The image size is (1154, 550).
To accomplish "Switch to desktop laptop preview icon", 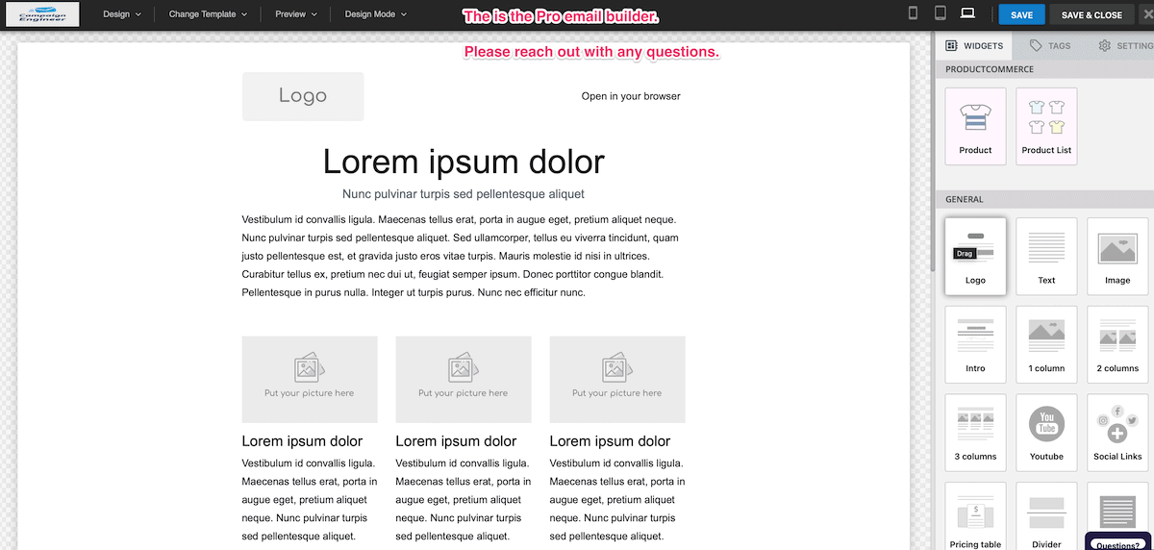I will (967, 14).
